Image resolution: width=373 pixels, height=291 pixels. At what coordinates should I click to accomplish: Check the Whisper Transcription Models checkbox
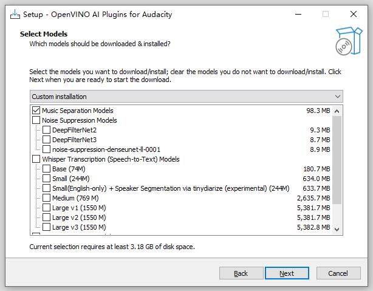pyautogui.click(x=36, y=159)
